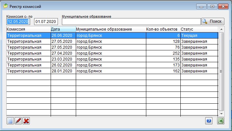Click the window icon in the title bar
232x131 pixels.
point(6,6)
